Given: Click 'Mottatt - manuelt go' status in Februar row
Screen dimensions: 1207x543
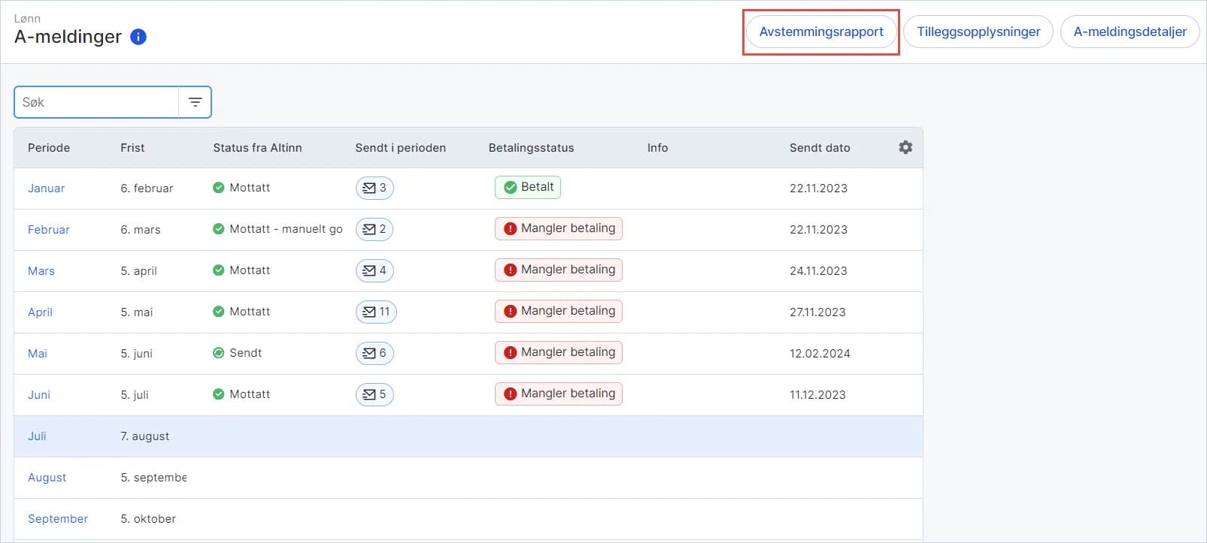Looking at the screenshot, I should coord(286,229).
